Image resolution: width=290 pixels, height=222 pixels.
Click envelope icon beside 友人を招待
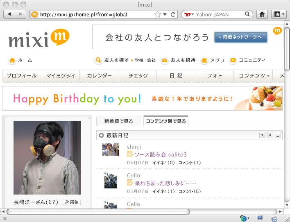coord(164,60)
